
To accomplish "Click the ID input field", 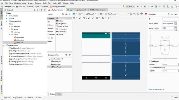I will coord(171,19).
